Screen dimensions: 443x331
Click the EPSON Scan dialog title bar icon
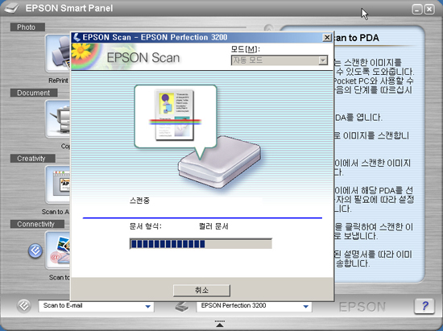tap(77, 37)
